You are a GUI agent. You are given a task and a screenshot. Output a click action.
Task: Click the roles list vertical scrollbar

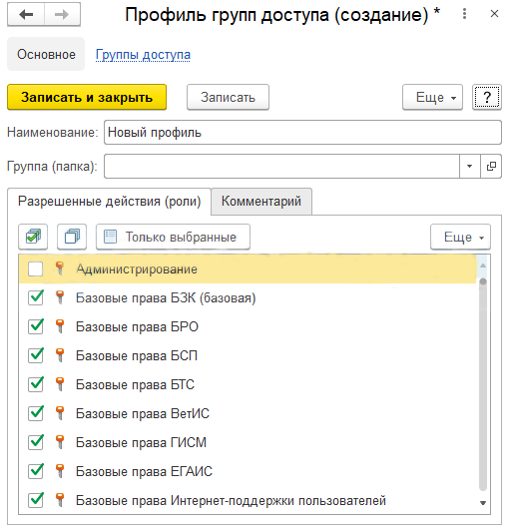click(x=483, y=383)
